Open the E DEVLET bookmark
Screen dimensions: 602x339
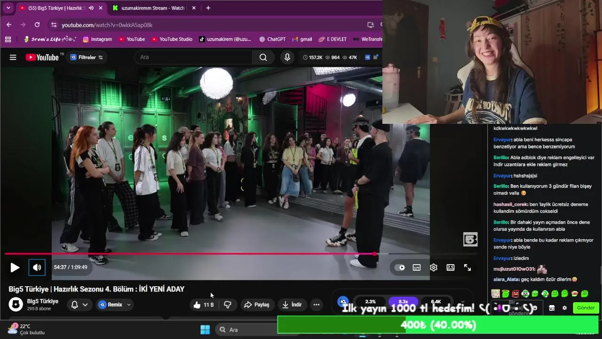click(333, 39)
